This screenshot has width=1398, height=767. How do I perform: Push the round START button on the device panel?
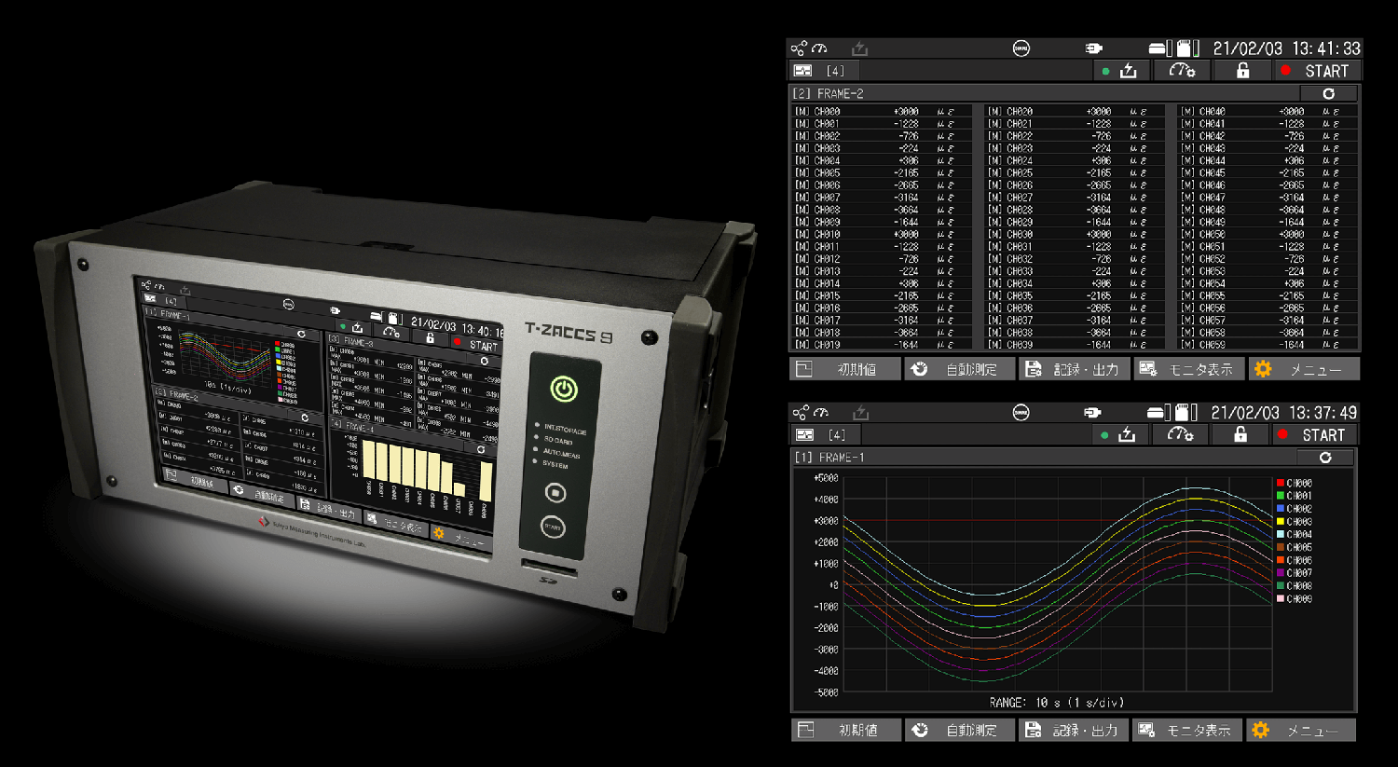[x=553, y=527]
